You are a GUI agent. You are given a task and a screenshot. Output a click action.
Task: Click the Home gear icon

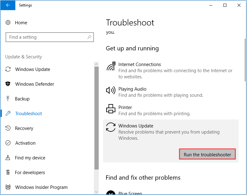8,23
